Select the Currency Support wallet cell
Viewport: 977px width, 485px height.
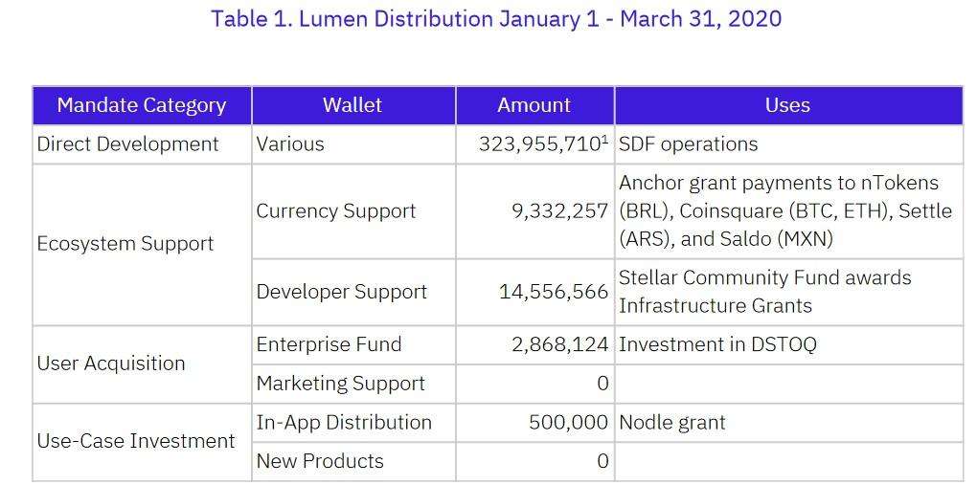336,211
